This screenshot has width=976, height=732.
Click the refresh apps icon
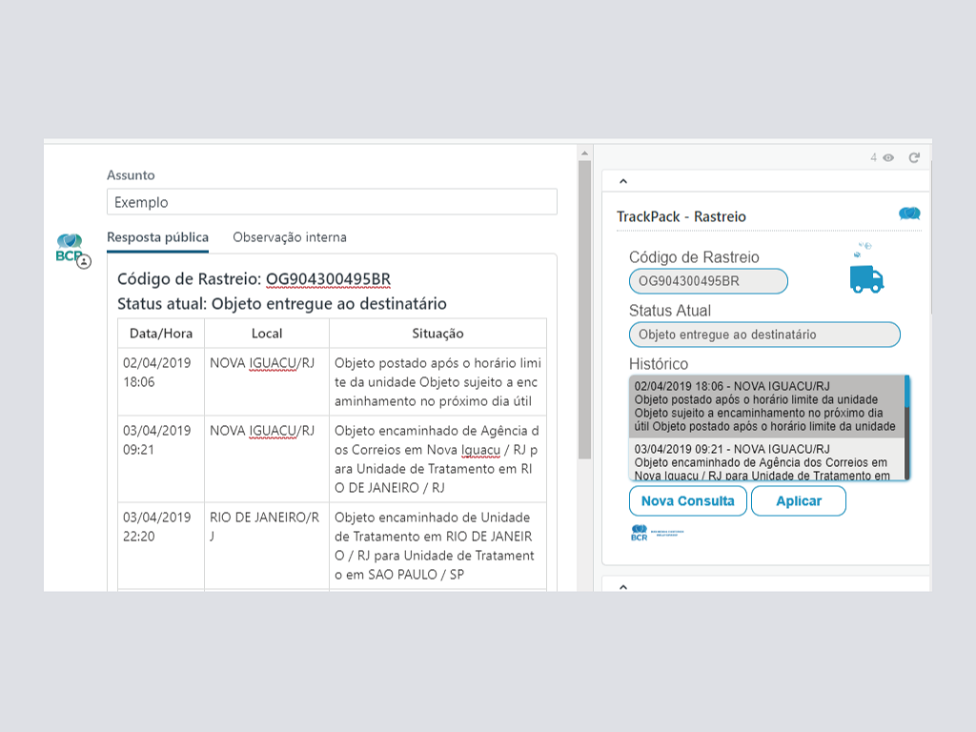click(x=914, y=157)
